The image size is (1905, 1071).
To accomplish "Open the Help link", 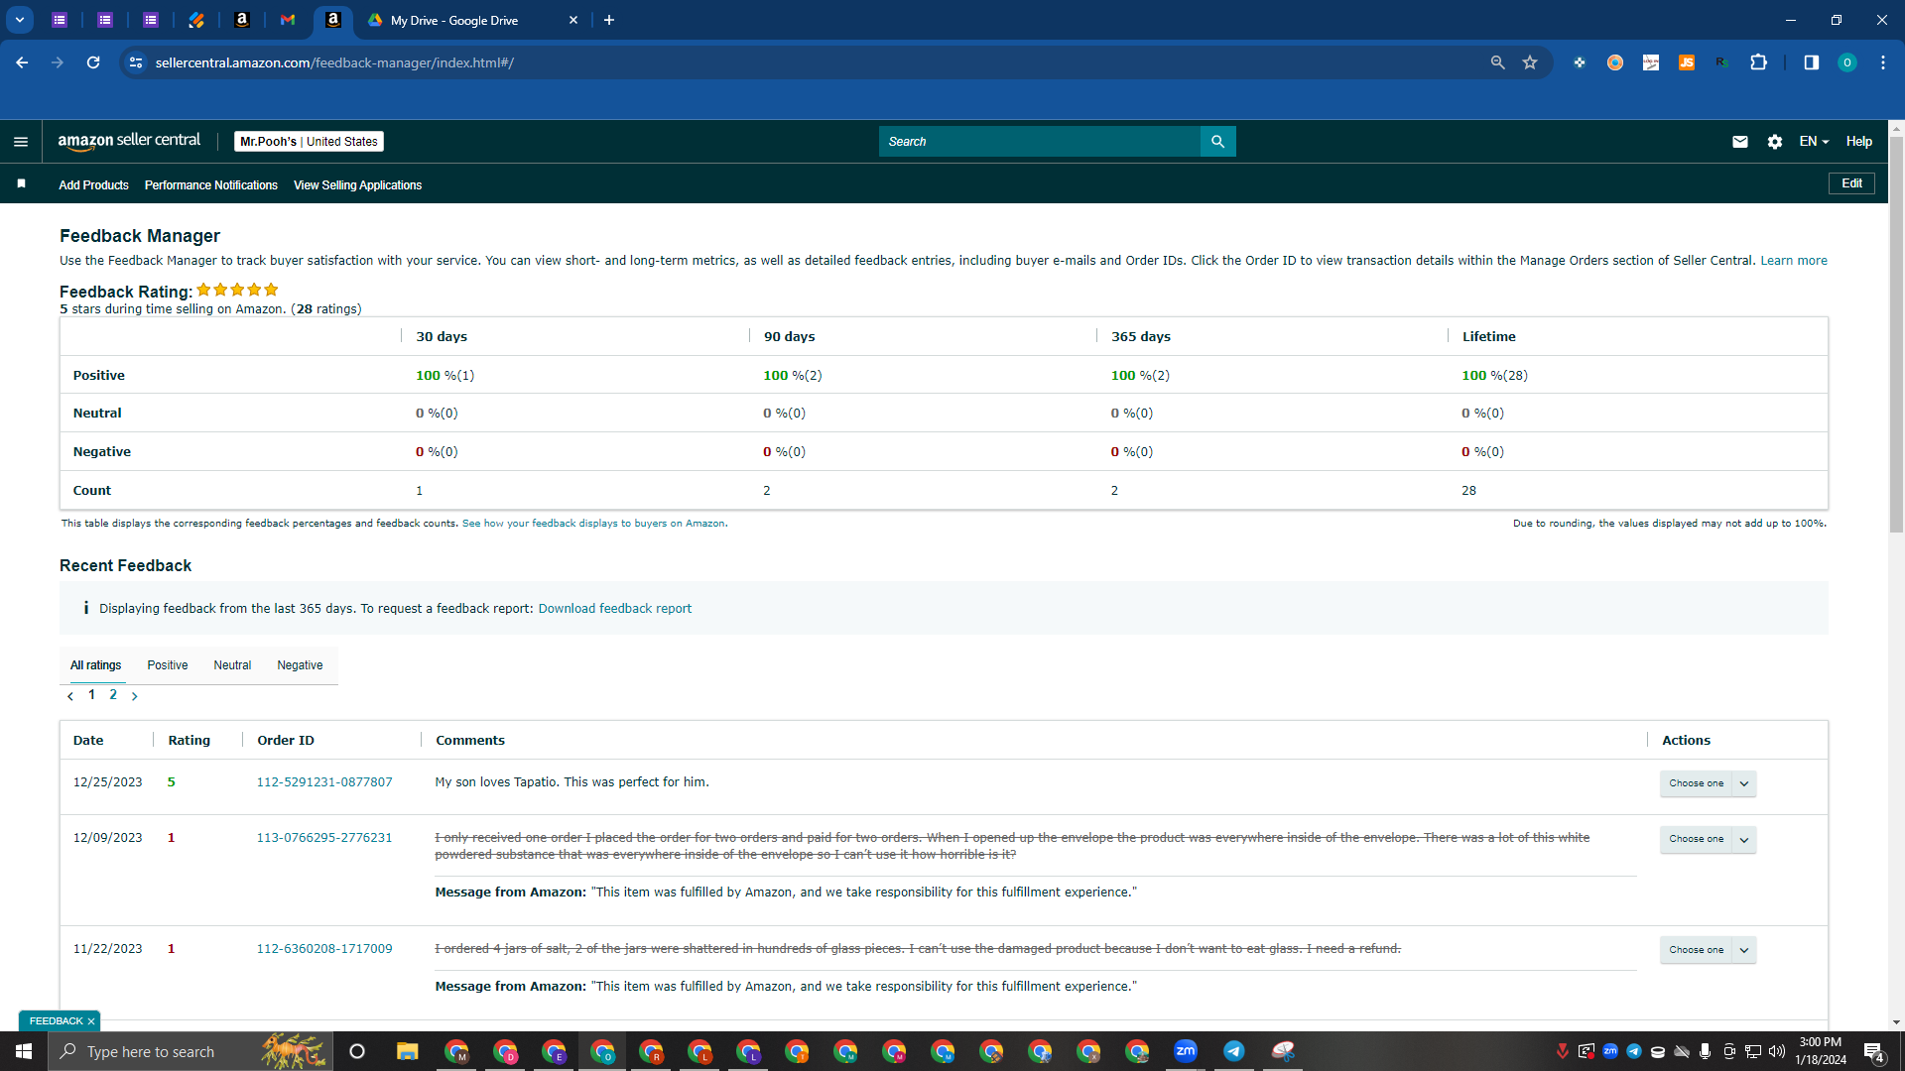I will [x=1859, y=142].
